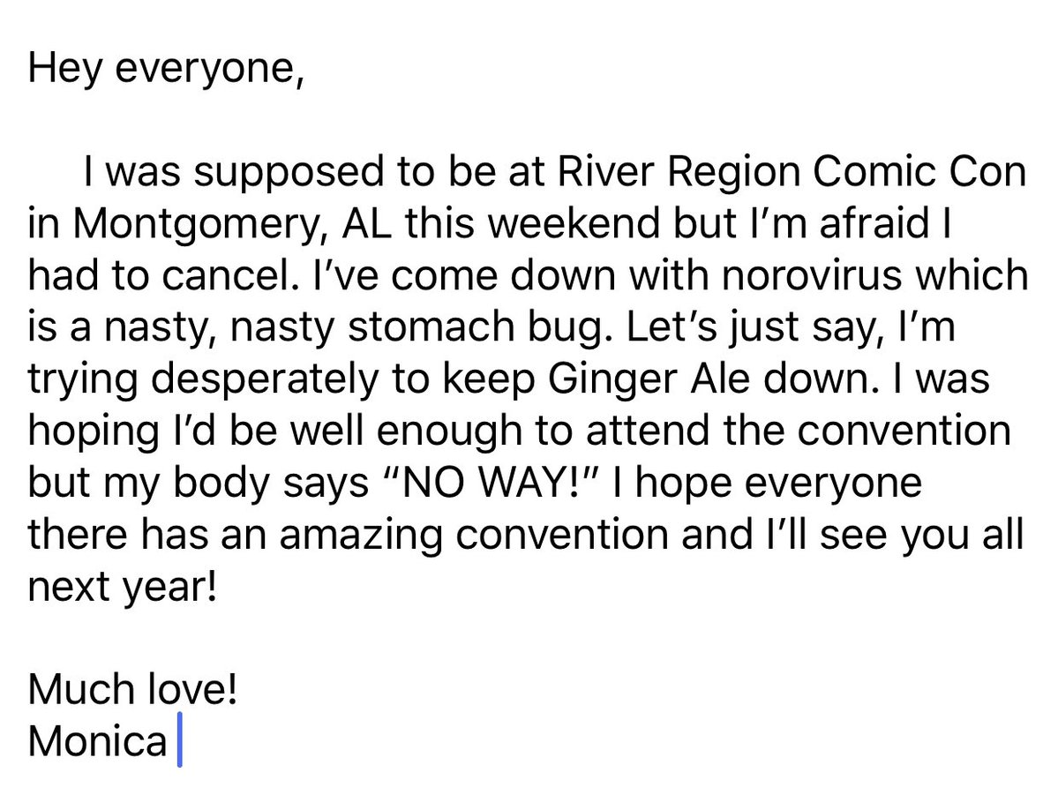Click the blue text cursor after Monica
This screenshot has height=795, width=1058.
click(x=179, y=739)
